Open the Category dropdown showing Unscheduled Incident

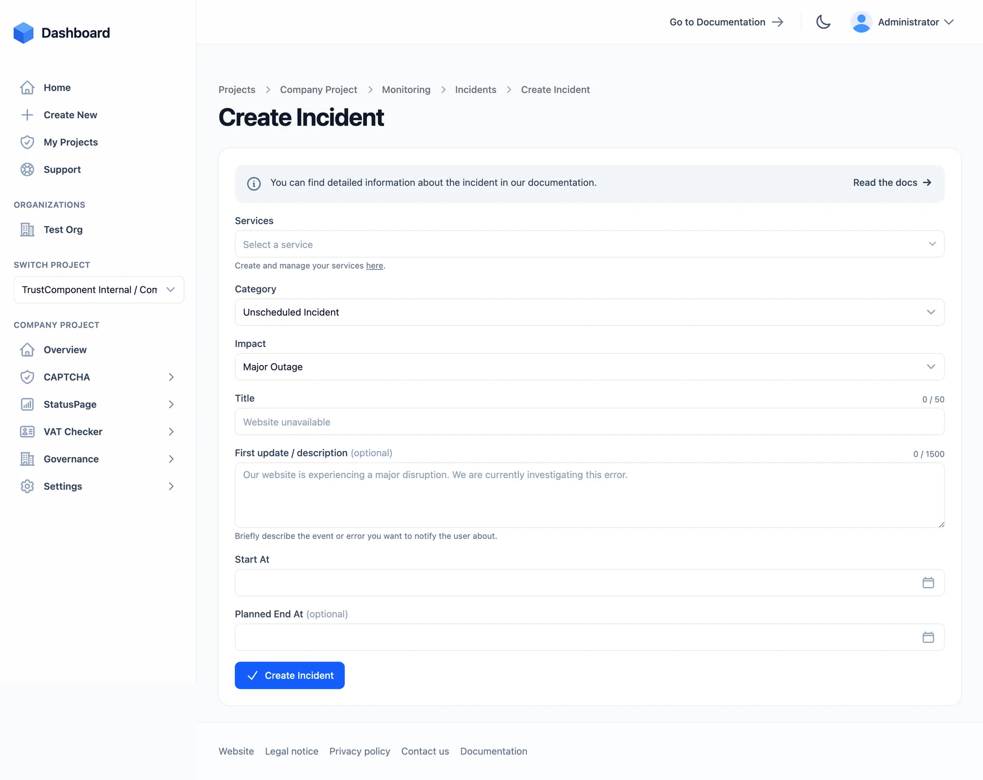pyautogui.click(x=589, y=312)
